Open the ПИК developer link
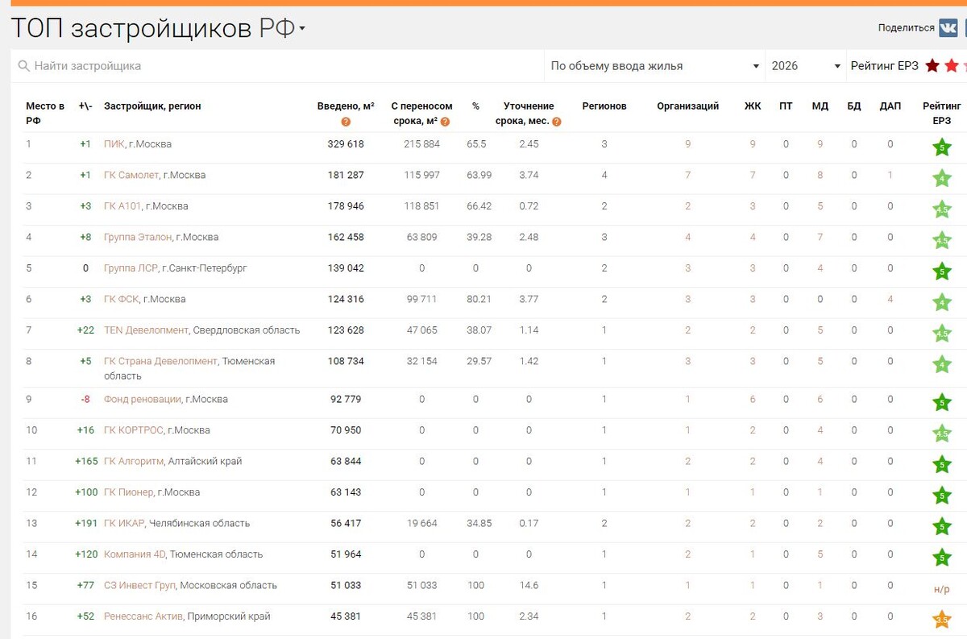967x639 pixels. tap(114, 144)
